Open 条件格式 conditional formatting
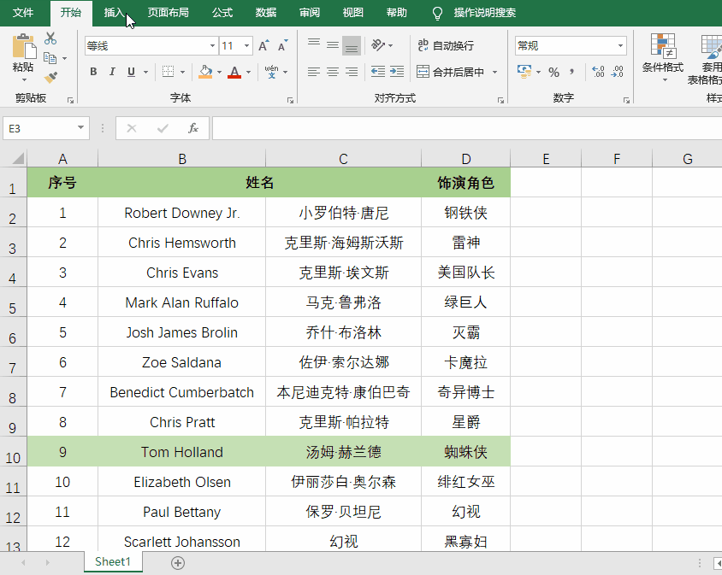This screenshot has width=722, height=575. pyautogui.click(x=663, y=57)
